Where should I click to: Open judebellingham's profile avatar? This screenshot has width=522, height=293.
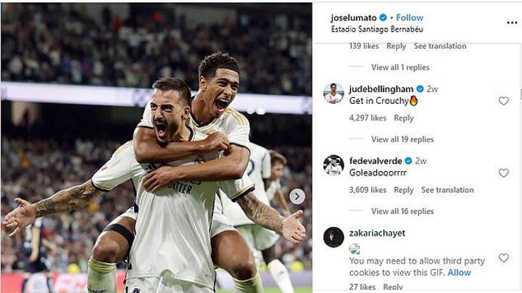(x=333, y=94)
